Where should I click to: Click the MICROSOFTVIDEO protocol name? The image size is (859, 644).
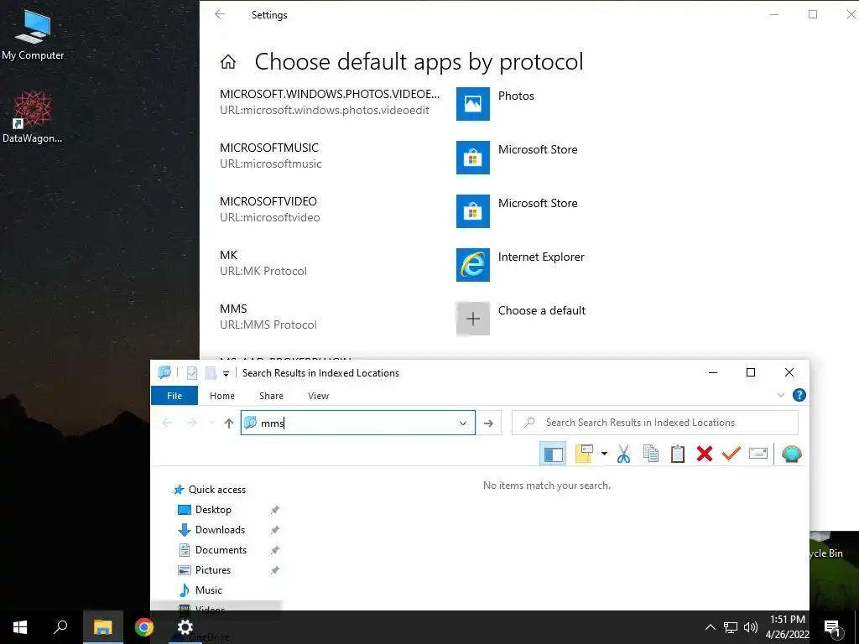268,201
